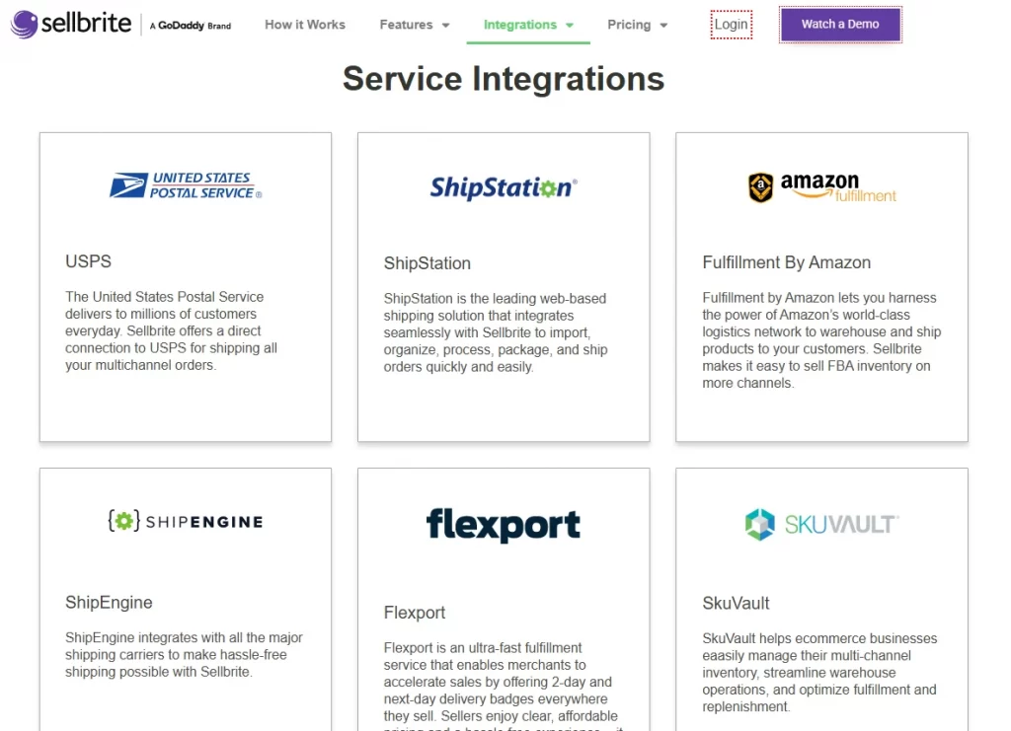The height and width of the screenshot is (731, 1011).
Task: Click the SkuVault description paragraph
Action: pos(820,673)
